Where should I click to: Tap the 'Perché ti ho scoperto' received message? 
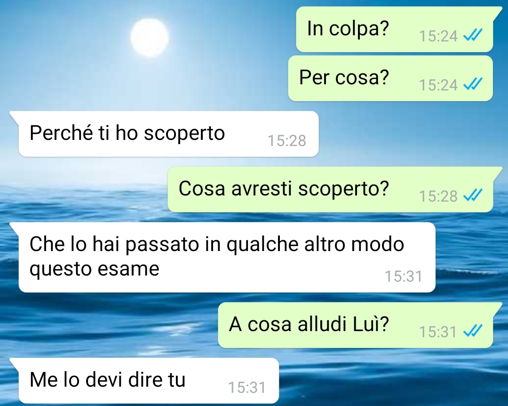tap(168, 134)
